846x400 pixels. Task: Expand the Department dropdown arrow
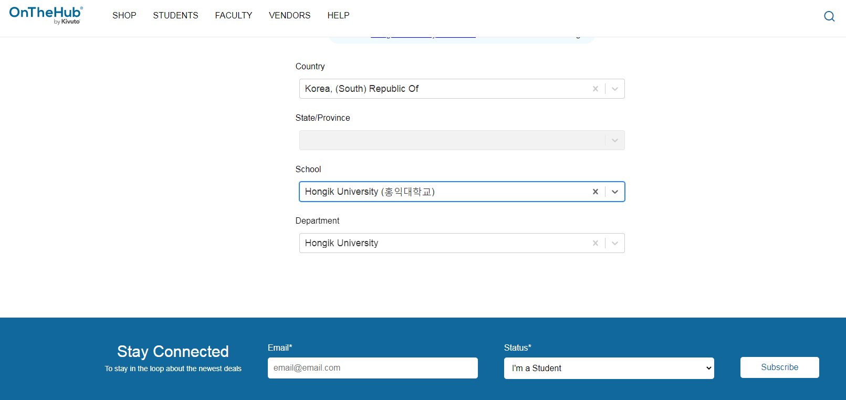[x=615, y=243]
